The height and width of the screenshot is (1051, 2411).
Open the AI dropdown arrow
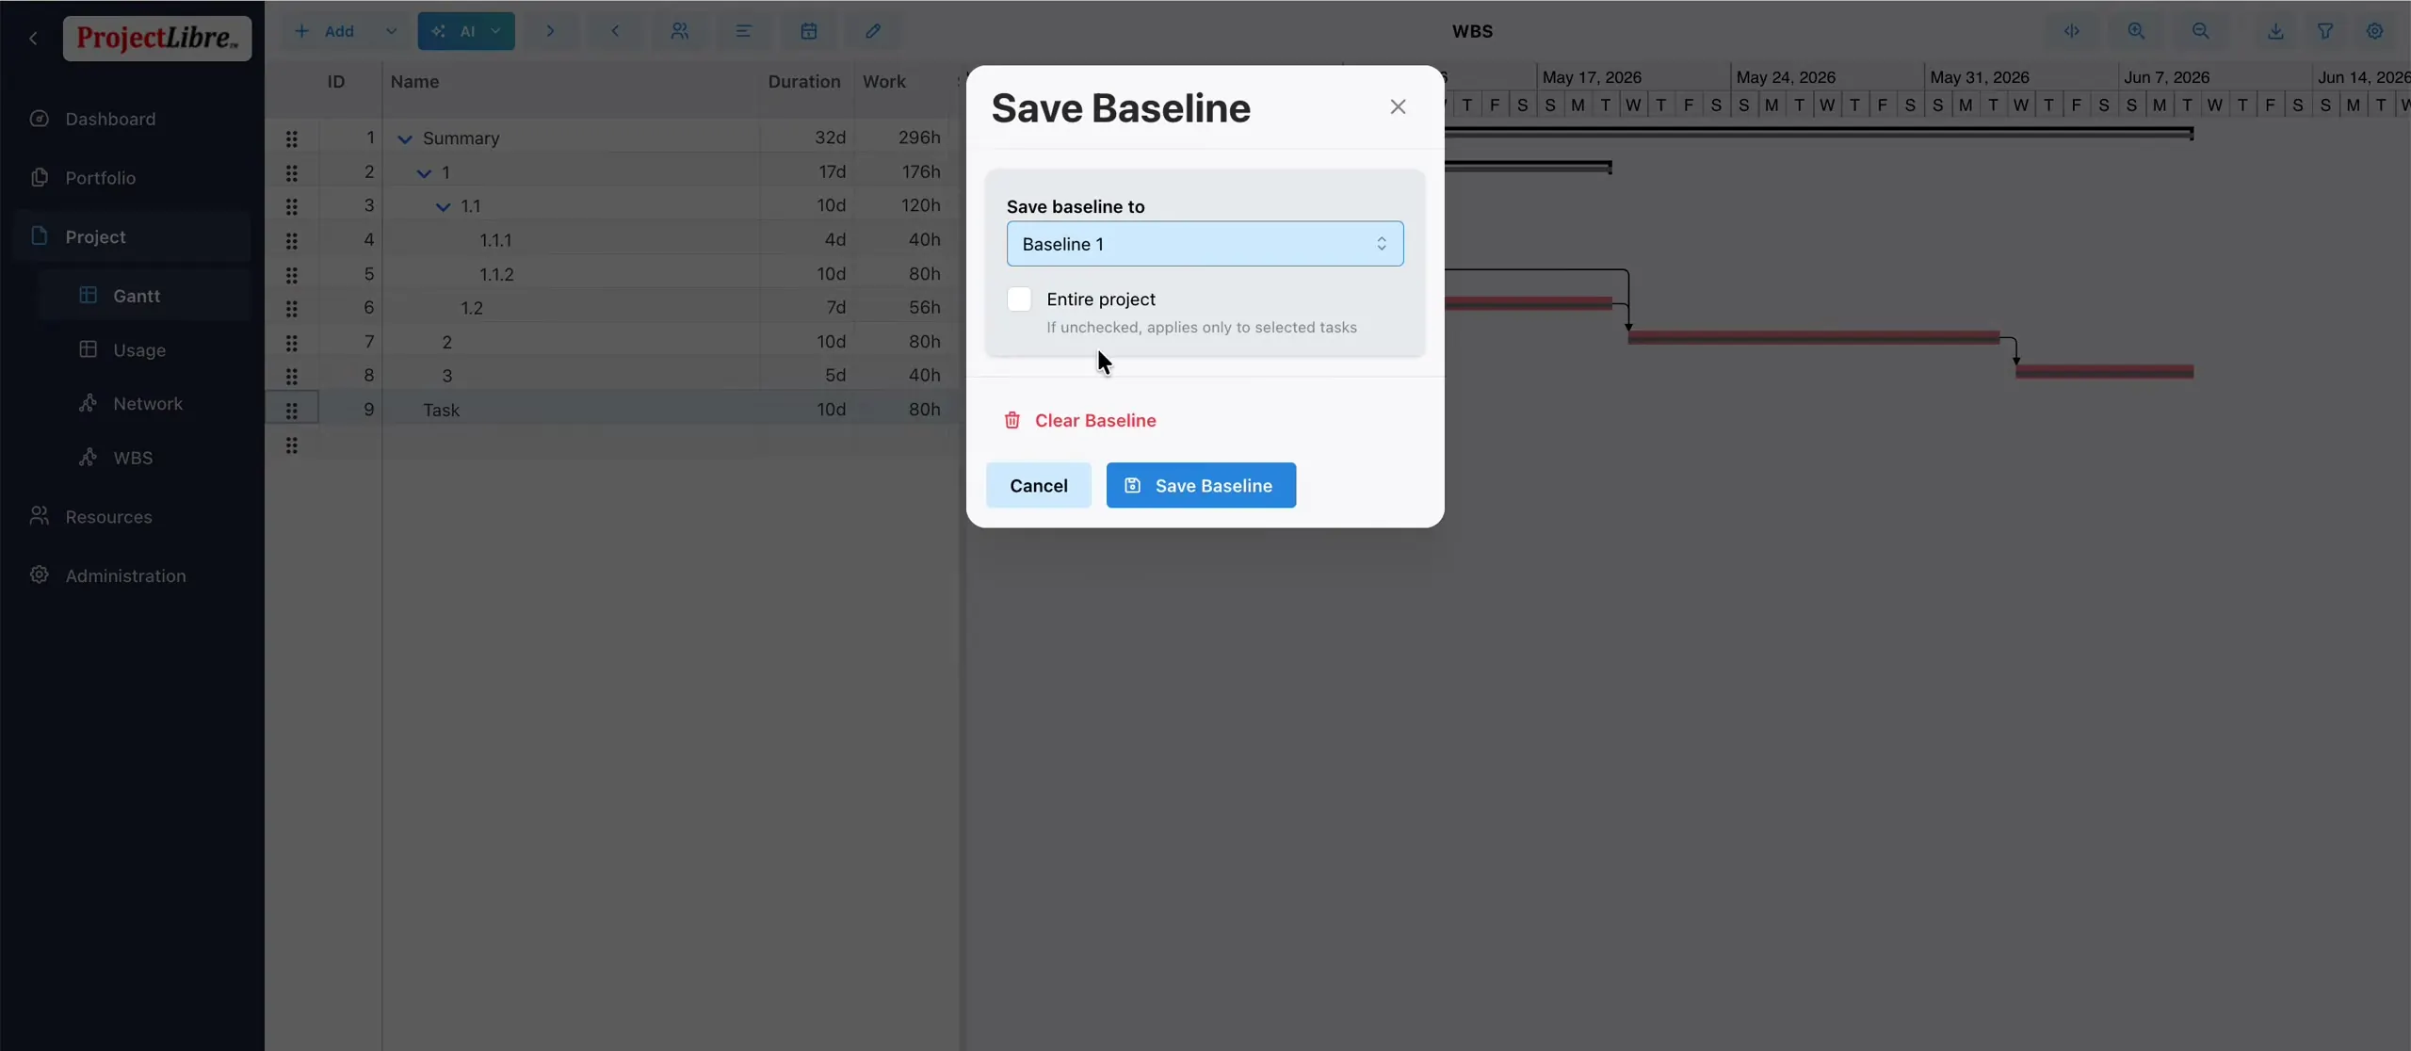496,31
